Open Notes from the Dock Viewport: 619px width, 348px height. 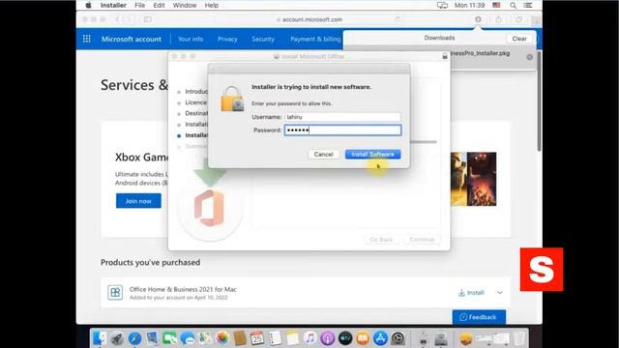point(292,338)
